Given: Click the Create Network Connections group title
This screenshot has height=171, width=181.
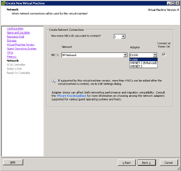Looking at the screenshot, I should click(x=66, y=30).
